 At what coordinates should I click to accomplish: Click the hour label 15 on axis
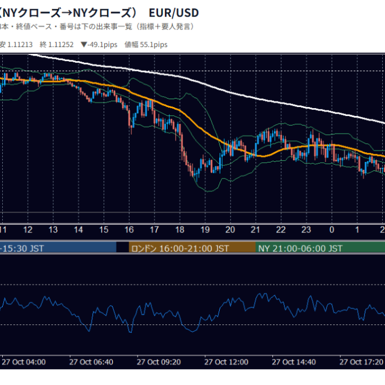(104, 230)
